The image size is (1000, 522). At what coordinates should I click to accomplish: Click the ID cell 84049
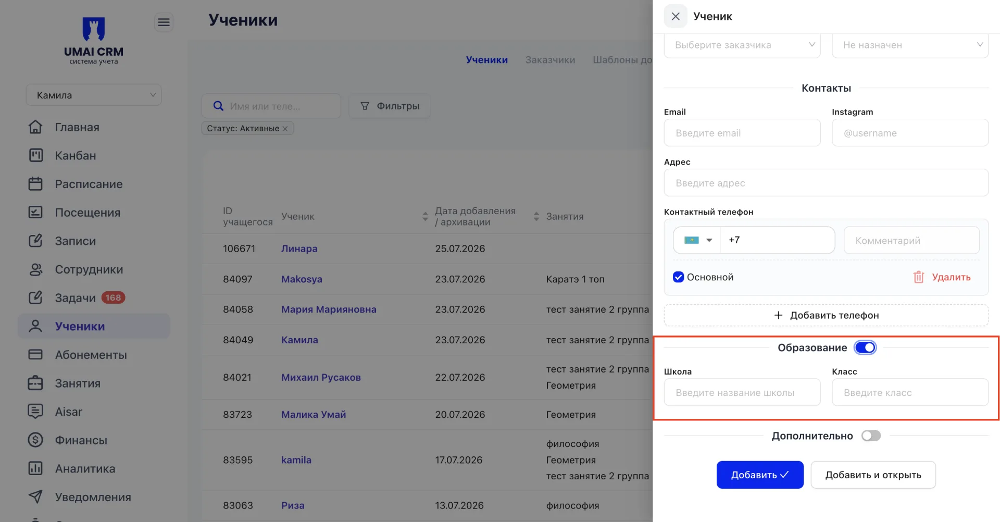tap(238, 340)
